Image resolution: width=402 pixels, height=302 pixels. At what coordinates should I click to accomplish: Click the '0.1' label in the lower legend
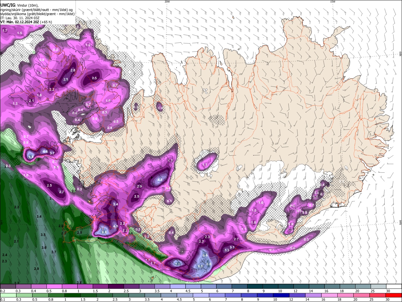click(3, 299)
